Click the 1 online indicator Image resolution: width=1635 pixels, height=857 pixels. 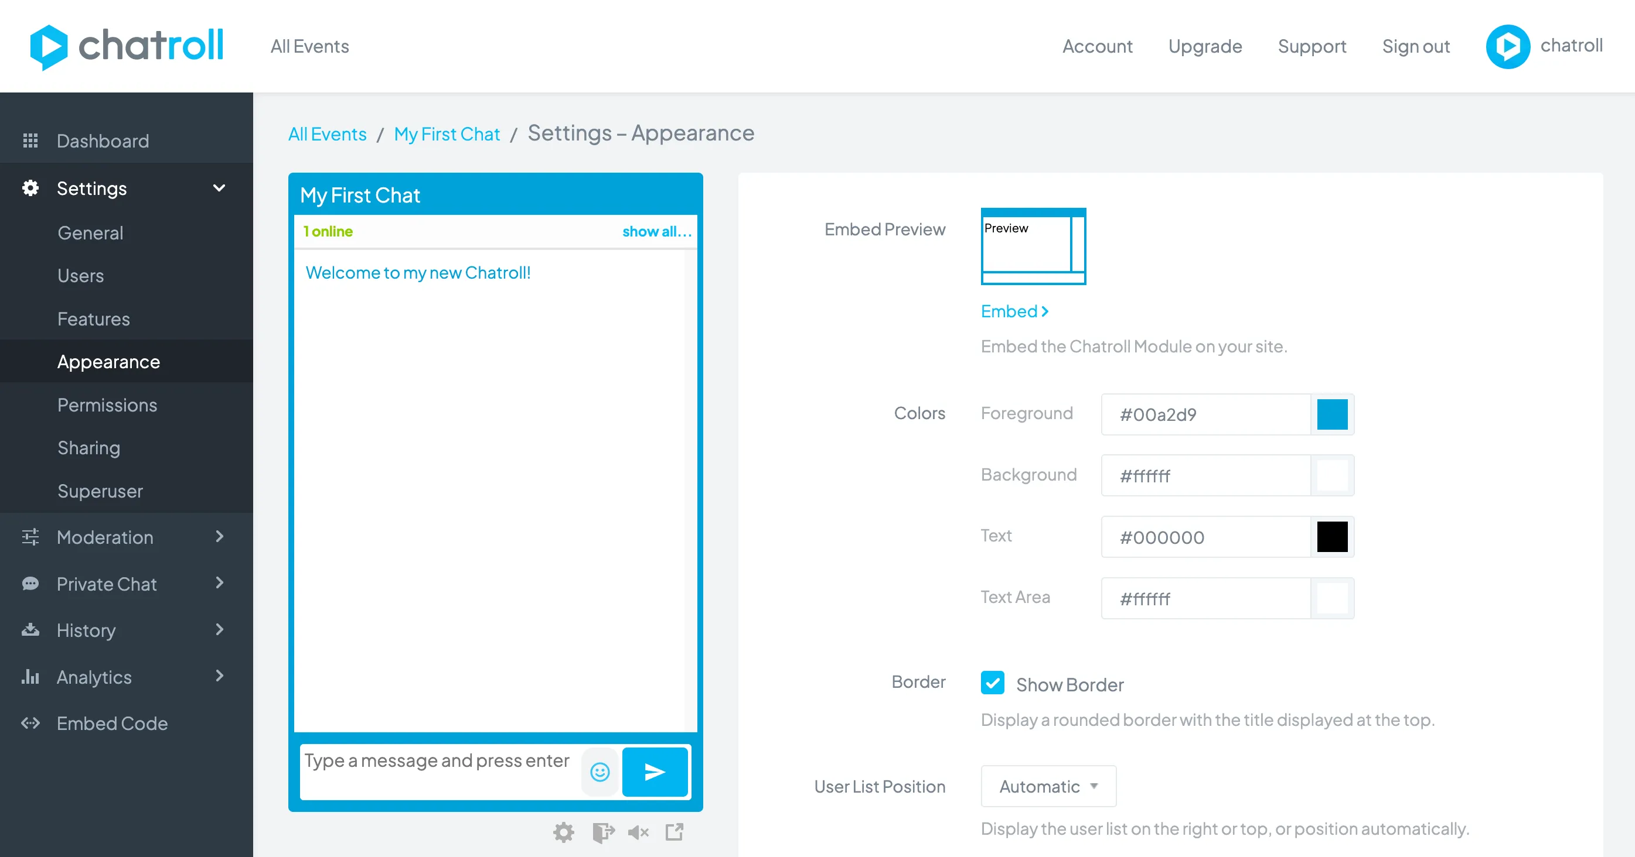(328, 231)
